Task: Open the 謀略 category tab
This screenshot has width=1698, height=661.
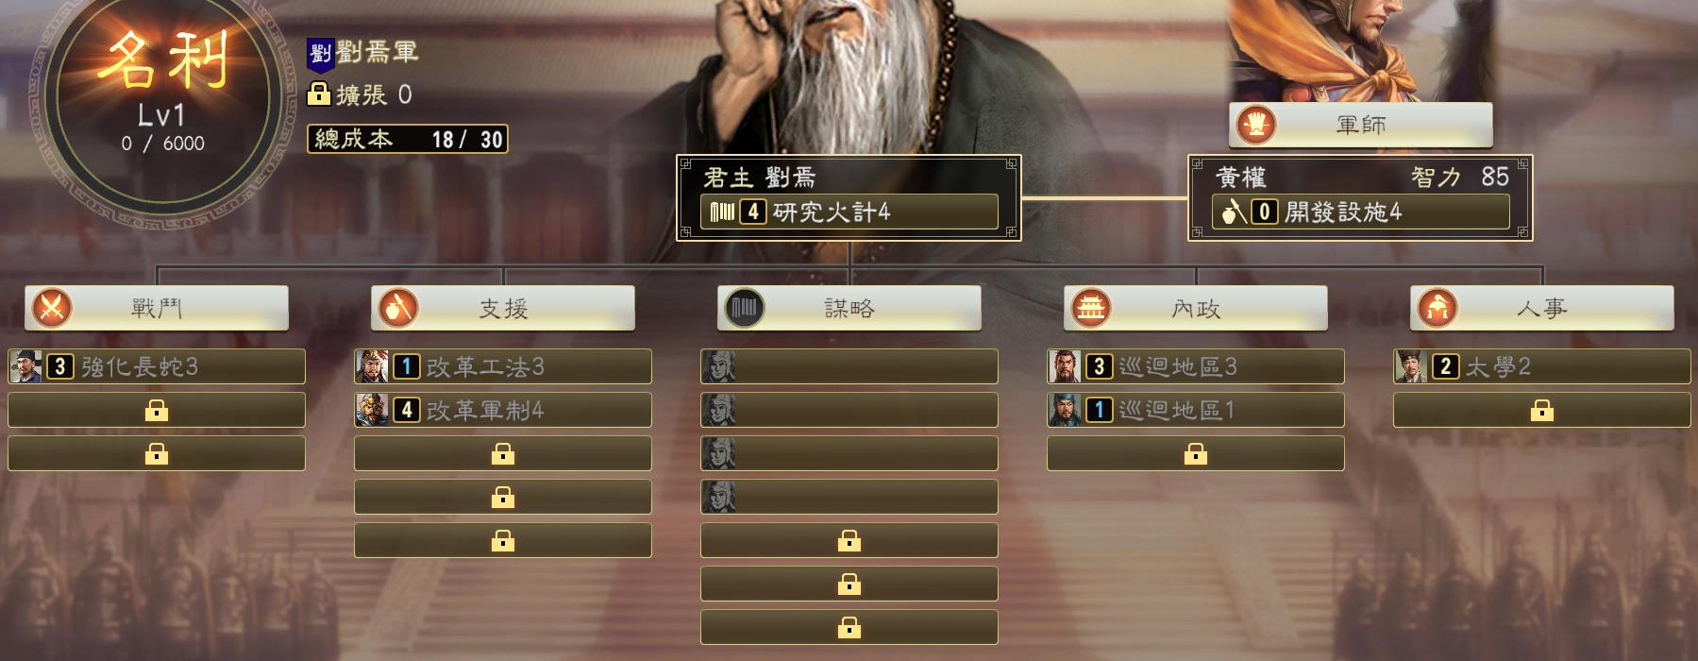Action: 849,308
